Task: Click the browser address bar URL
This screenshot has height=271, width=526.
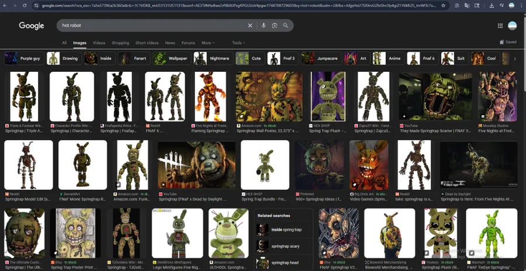Action: coord(238,5)
